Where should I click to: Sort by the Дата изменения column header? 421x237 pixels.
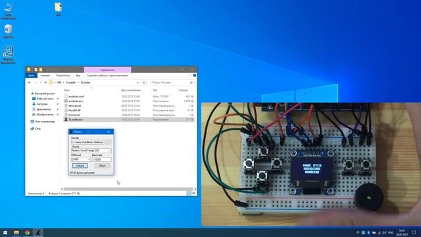pos(131,90)
